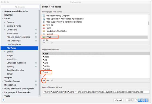The width and height of the screenshot is (152, 104).
Task: Select the *.htm pattern
Action: 96,54
